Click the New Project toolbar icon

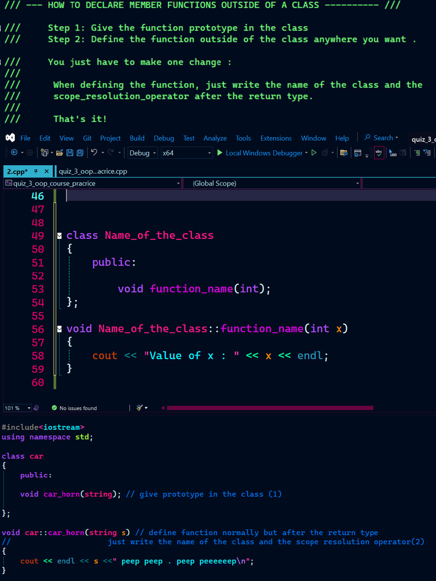tap(44, 153)
